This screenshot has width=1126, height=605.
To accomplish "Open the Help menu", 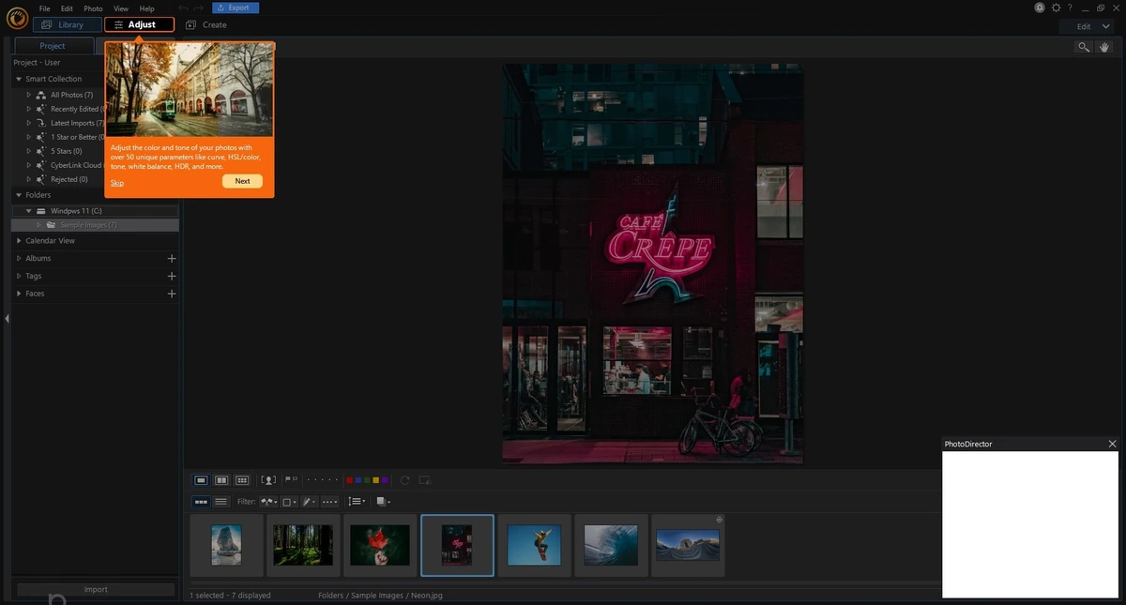I will pyautogui.click(x=146, y=8).
